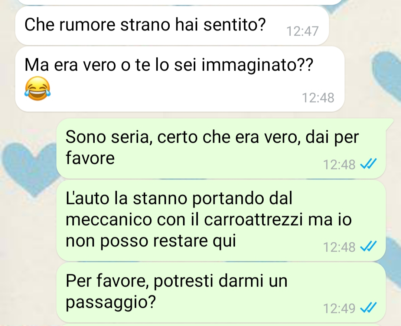401x326 pixels.
Task: Tap the 12:48 timestamp on "Sono seria" bubble
Action: [x=339, y=164]
